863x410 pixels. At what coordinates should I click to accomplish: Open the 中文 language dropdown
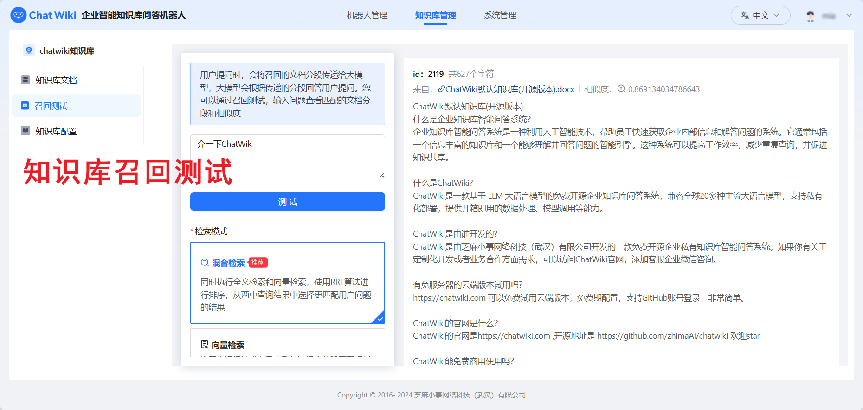tap(760, 15)
